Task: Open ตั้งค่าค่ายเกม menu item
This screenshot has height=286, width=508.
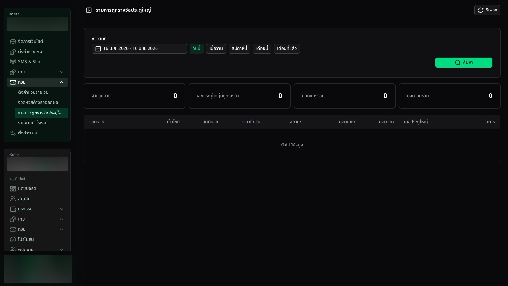Action: 37,52
